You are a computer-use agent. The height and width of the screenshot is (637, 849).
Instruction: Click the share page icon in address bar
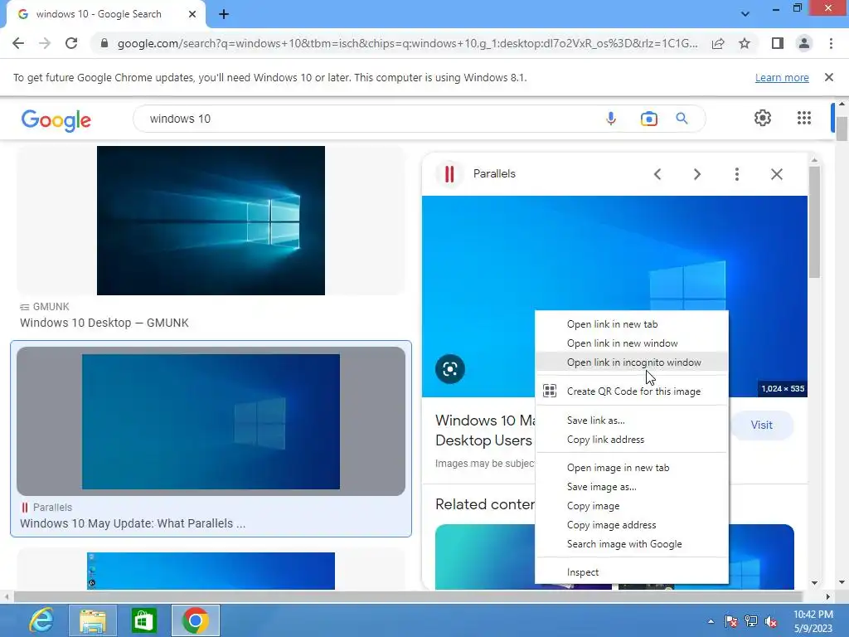click(x=718, y=43)
